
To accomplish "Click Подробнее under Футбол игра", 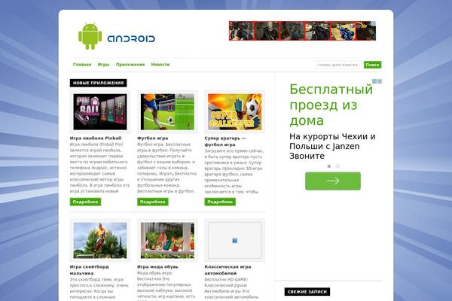I will [153, 202].
